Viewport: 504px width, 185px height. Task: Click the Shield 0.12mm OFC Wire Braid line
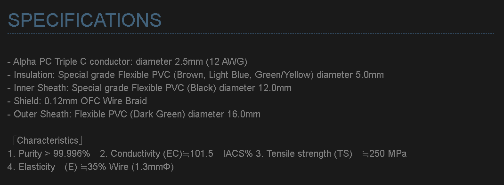pyautogui.click(x=77, y=101)
